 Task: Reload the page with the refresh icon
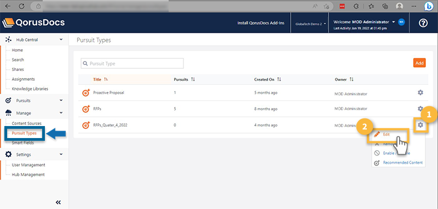pyautogui.click(x=22, y=6)
